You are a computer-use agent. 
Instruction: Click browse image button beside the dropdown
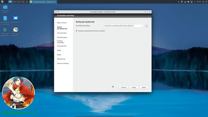147,26
